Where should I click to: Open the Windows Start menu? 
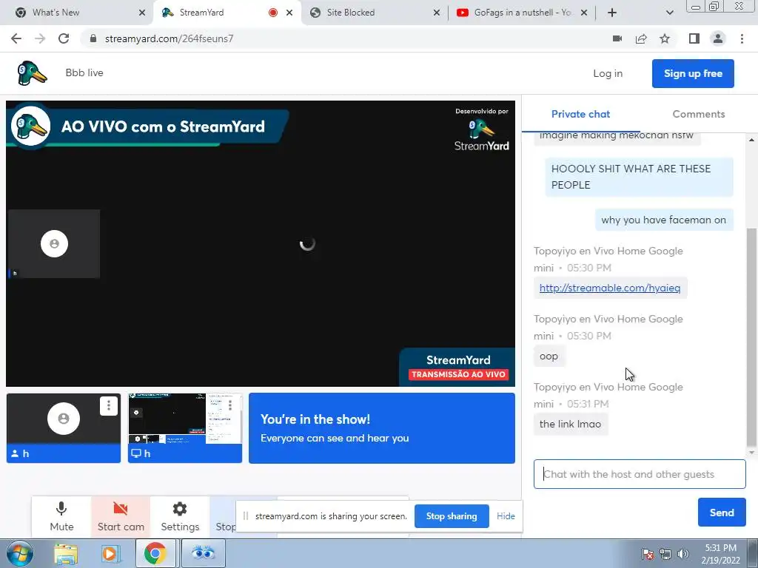[20, 553]
